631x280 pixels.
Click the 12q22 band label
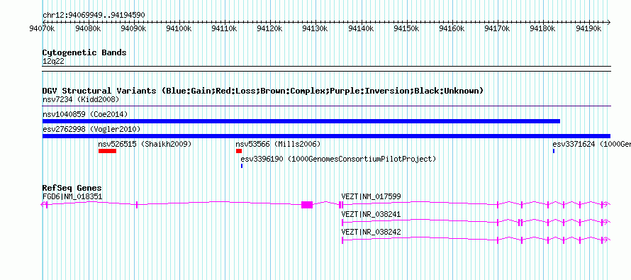[53, 62]
